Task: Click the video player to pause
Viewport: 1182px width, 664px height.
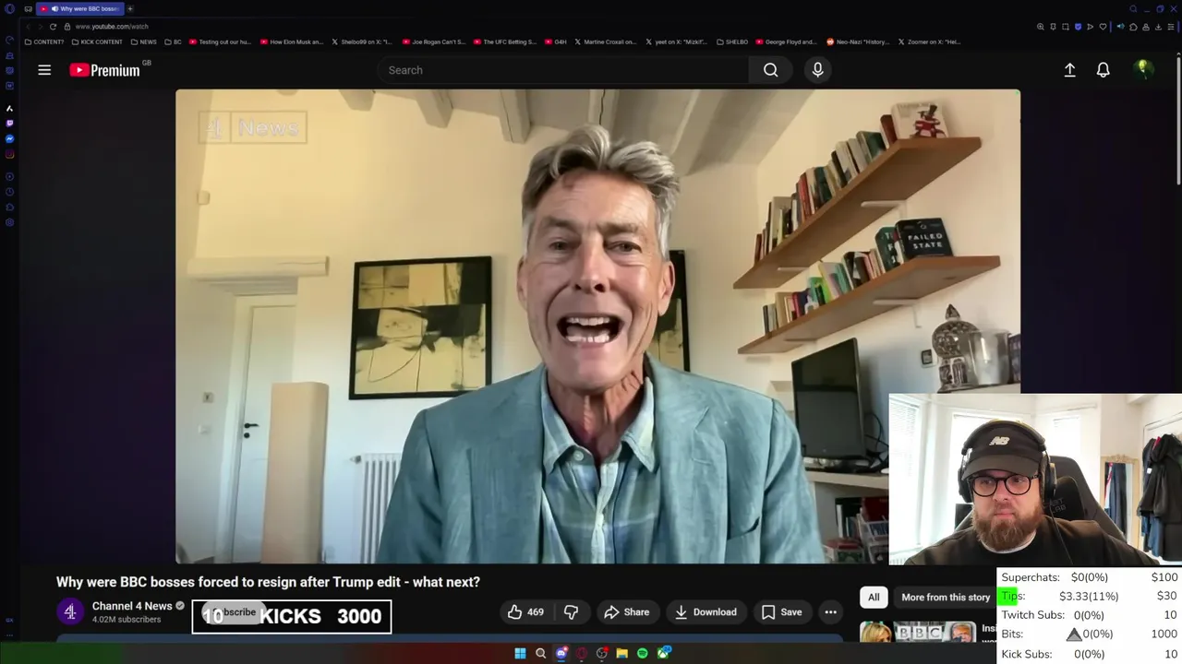Action: tap(597, 326)
